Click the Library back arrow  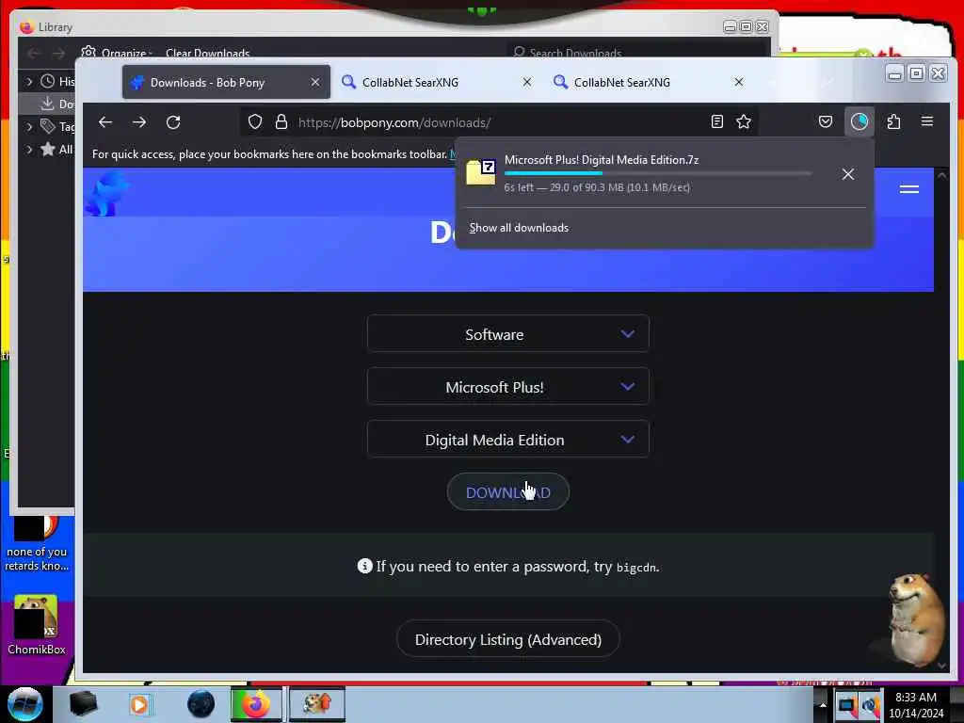point(33,54)
